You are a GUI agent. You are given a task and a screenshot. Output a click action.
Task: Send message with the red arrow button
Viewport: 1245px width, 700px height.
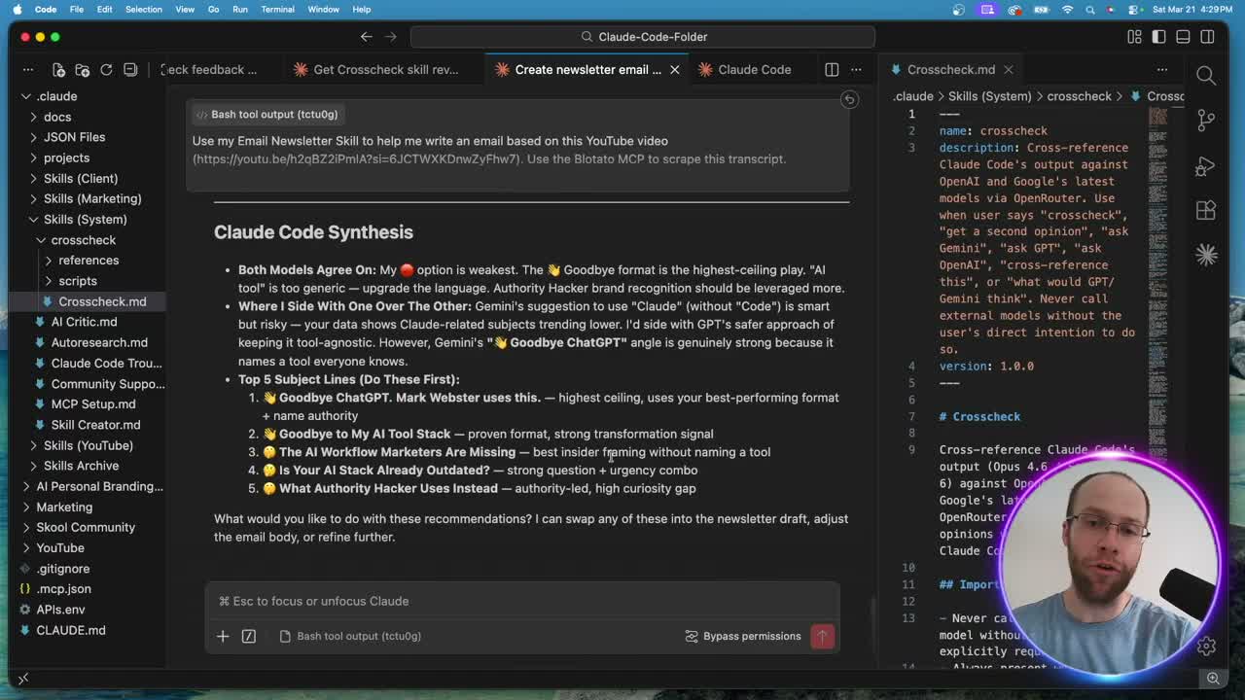pos(822,636)
